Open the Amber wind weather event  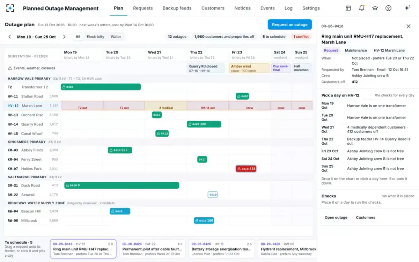[x=249, y=68]
